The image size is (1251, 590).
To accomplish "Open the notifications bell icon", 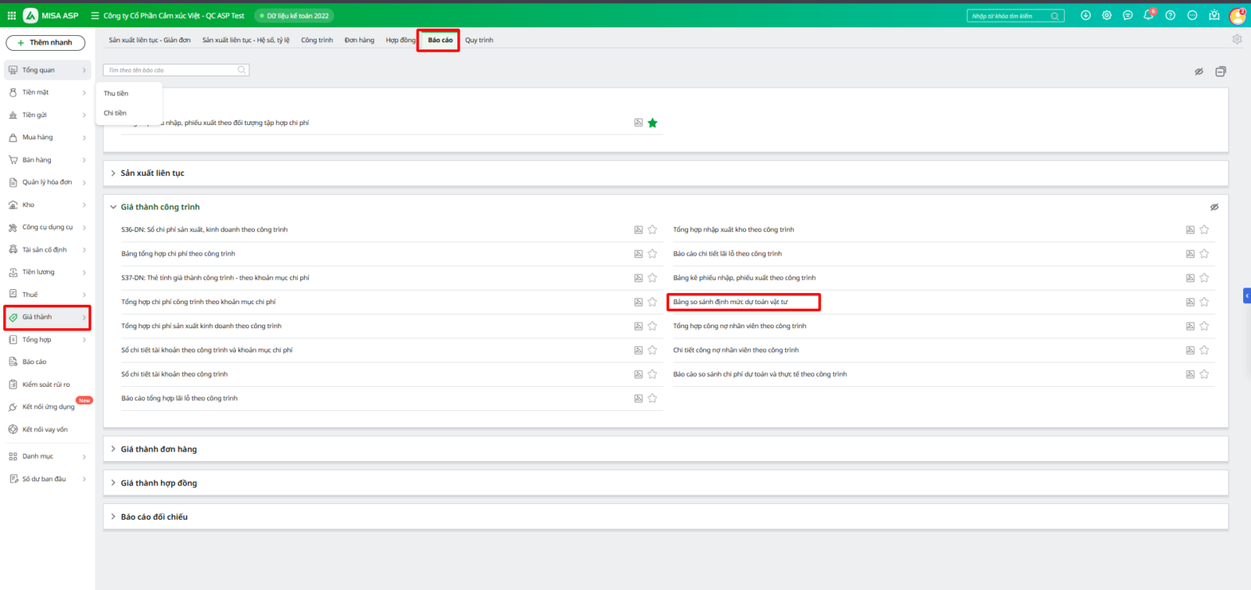I will pos(1149,16).
